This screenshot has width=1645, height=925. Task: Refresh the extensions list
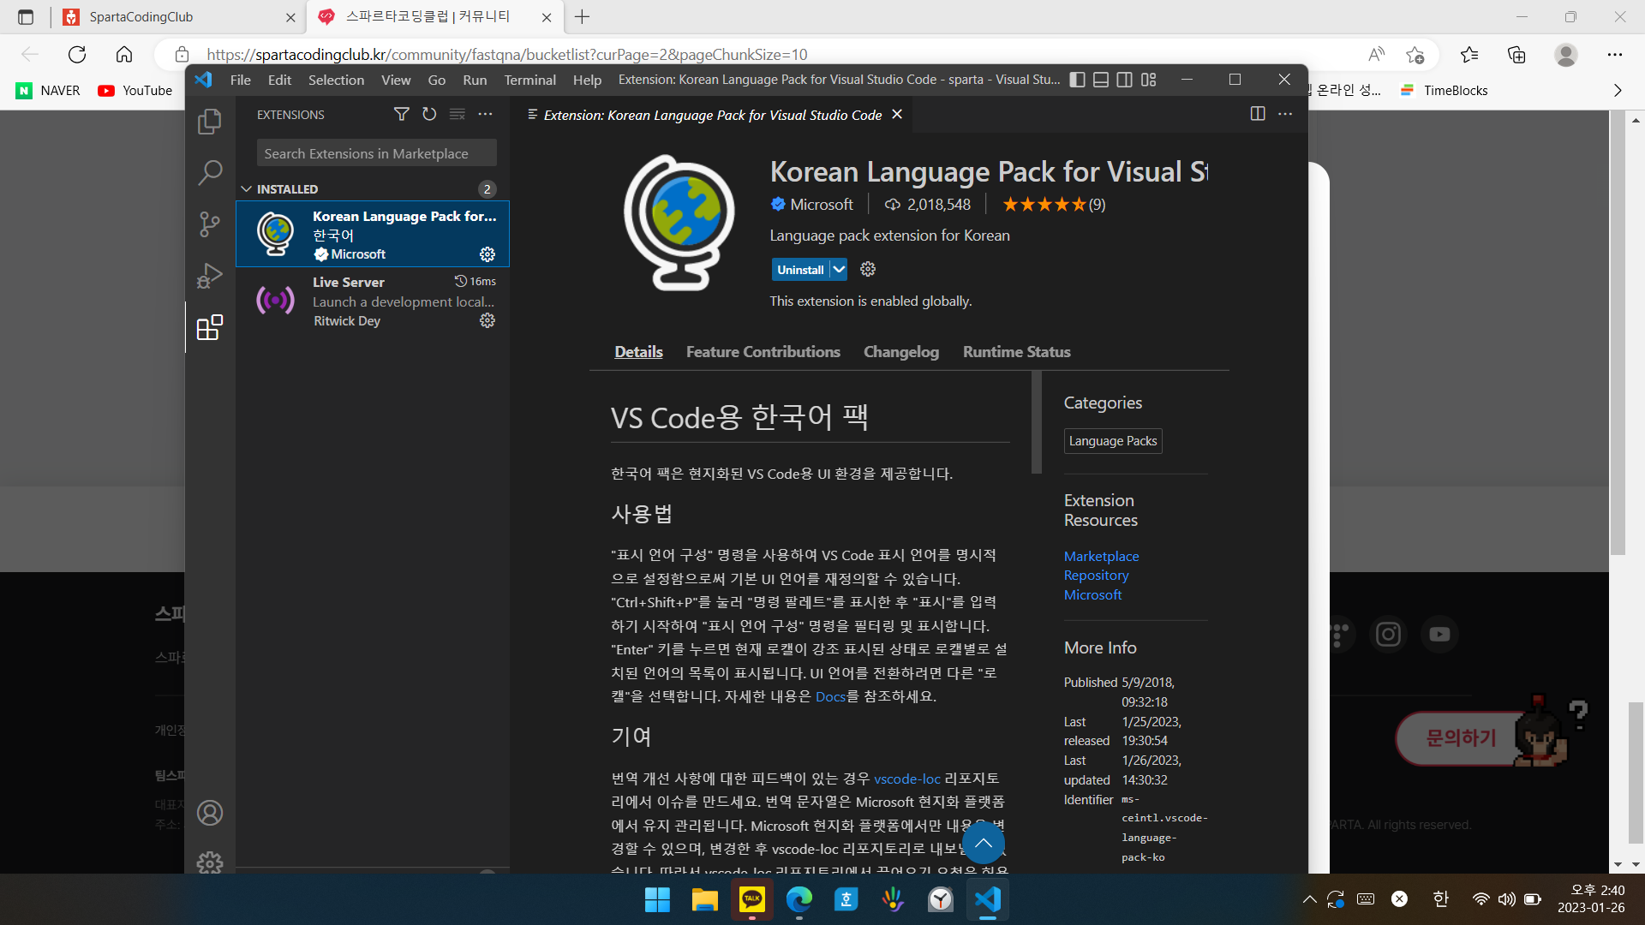pyautogui.click(x=429, y=114)
